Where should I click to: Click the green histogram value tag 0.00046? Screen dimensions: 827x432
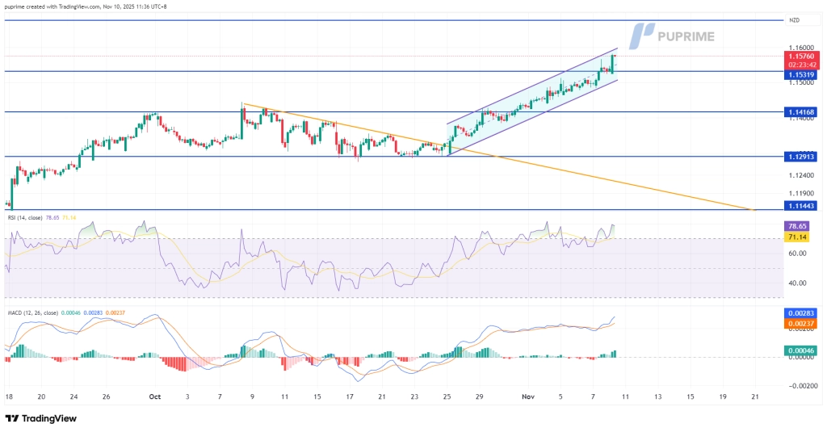click(800, 350)
